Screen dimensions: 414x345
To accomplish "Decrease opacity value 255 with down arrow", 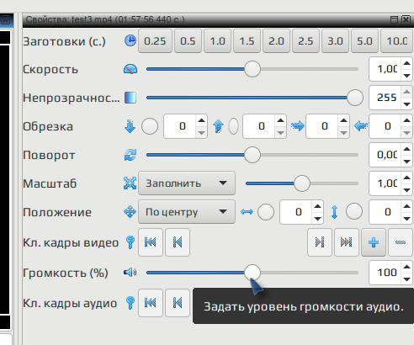I will tap(406, 103).
